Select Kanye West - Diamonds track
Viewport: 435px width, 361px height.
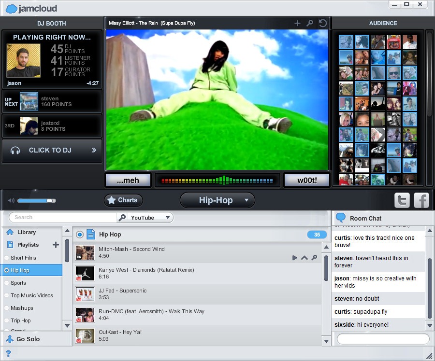197,273
